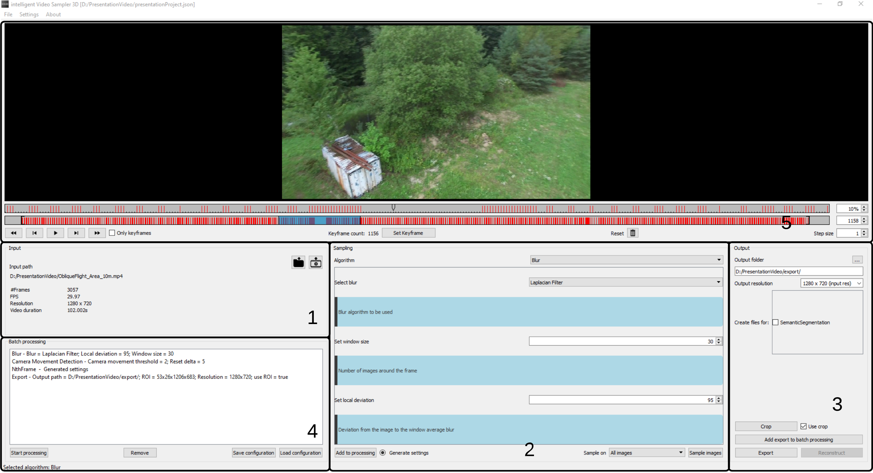This screenshot has width=873, height=473.
Task: Enable the Only keyframes checkbox
Action: pyautogui.click(x=112, y=233)
